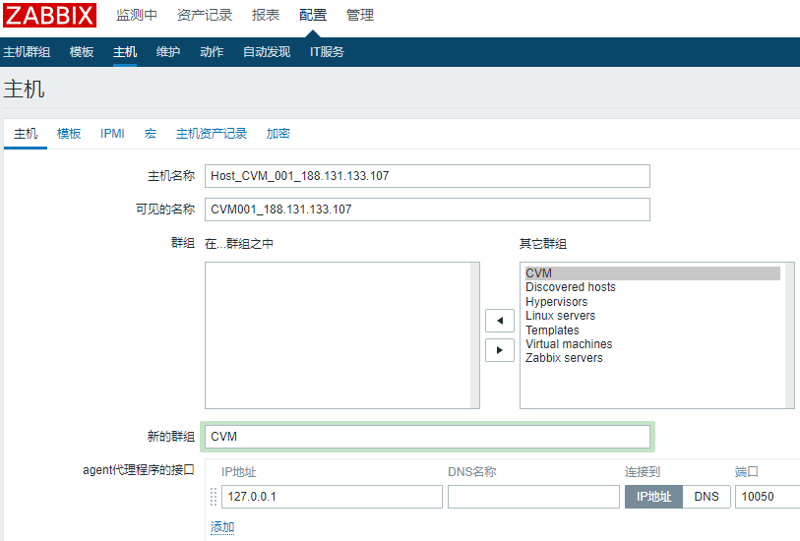Switch to the 主机资产记录 tab

[x=212, y=134]
